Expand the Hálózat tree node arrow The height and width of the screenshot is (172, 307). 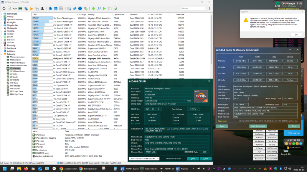pyautogui.click(x=2, y=34)
